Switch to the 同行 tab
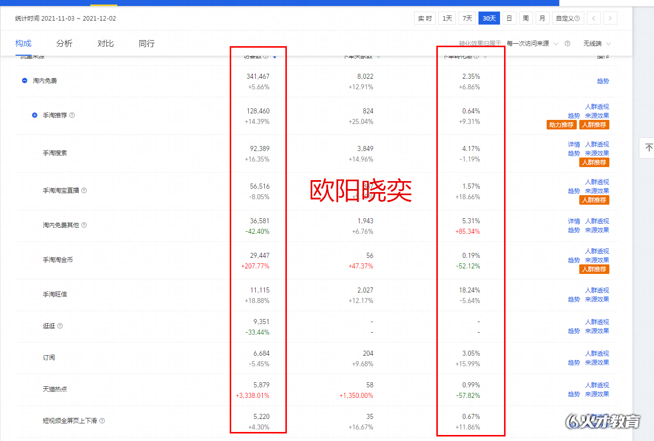 point(146,44)
